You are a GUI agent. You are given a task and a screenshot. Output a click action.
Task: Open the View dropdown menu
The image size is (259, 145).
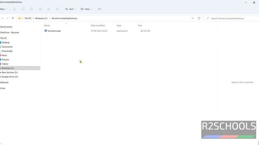point(86,9)
